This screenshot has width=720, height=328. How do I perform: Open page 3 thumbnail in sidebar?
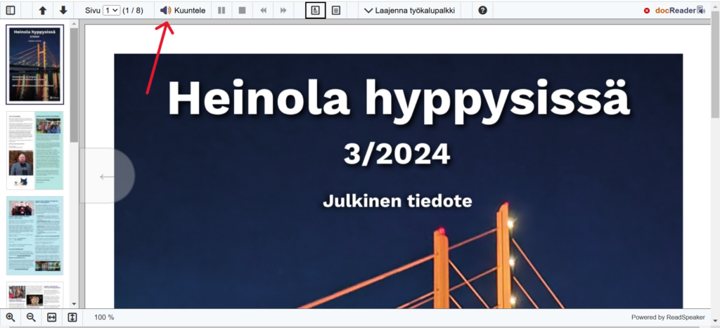click(35, 235)
